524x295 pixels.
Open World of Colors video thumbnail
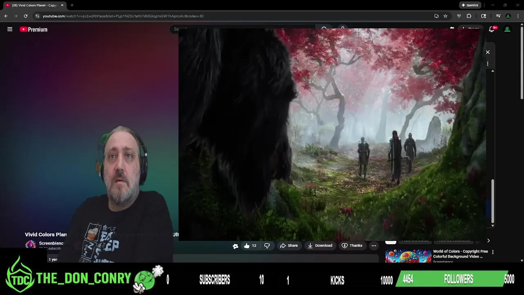point(408,256)
